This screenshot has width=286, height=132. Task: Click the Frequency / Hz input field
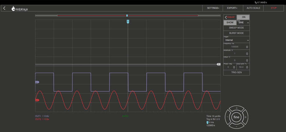click(x=235, y=47)
